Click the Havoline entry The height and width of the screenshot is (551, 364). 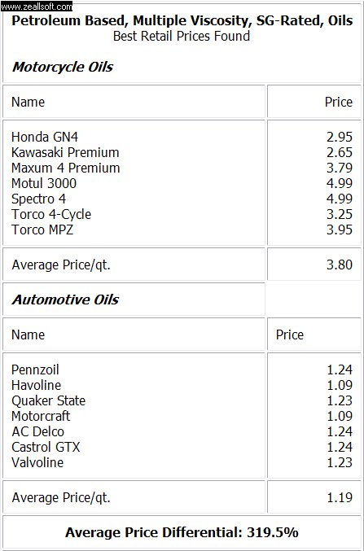click(x=36, y=385)
